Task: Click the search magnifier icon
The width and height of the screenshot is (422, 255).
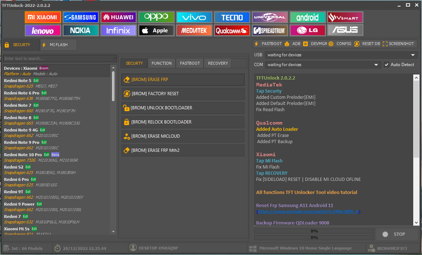Action: pyautogui.click(x=114, y=58)
